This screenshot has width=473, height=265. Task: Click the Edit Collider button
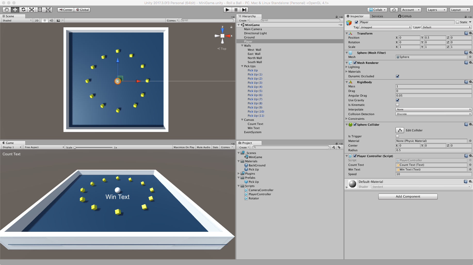point(400,130)
